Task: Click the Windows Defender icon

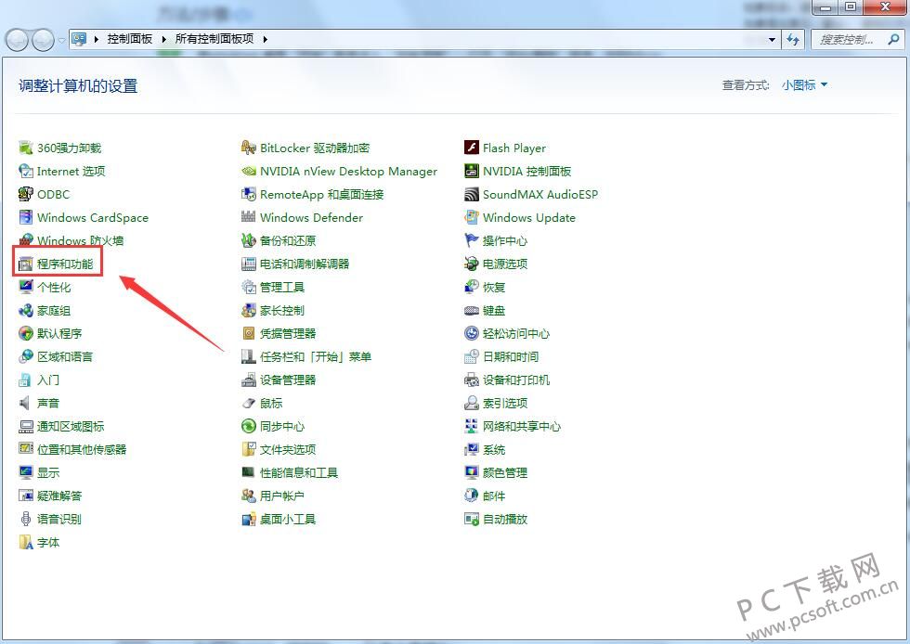Action: tap(249, 217)
